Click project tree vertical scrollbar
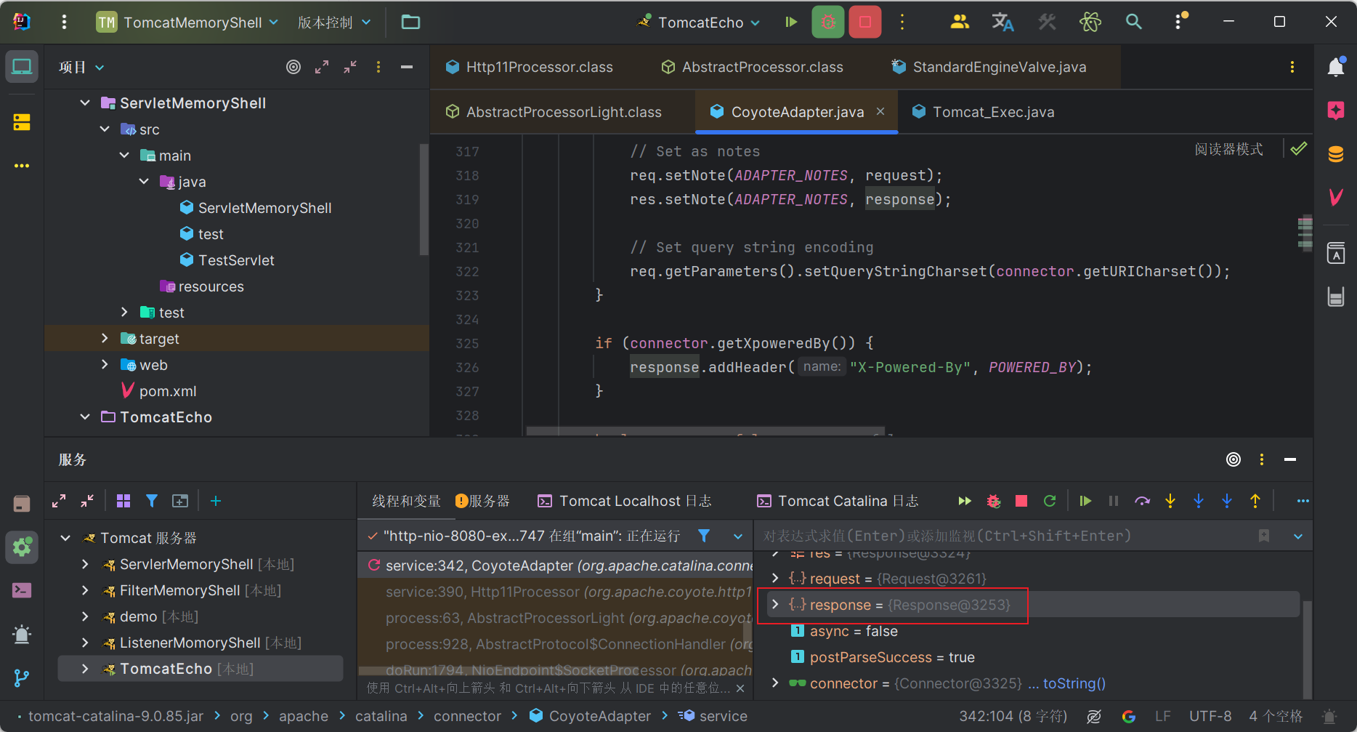 424,200
